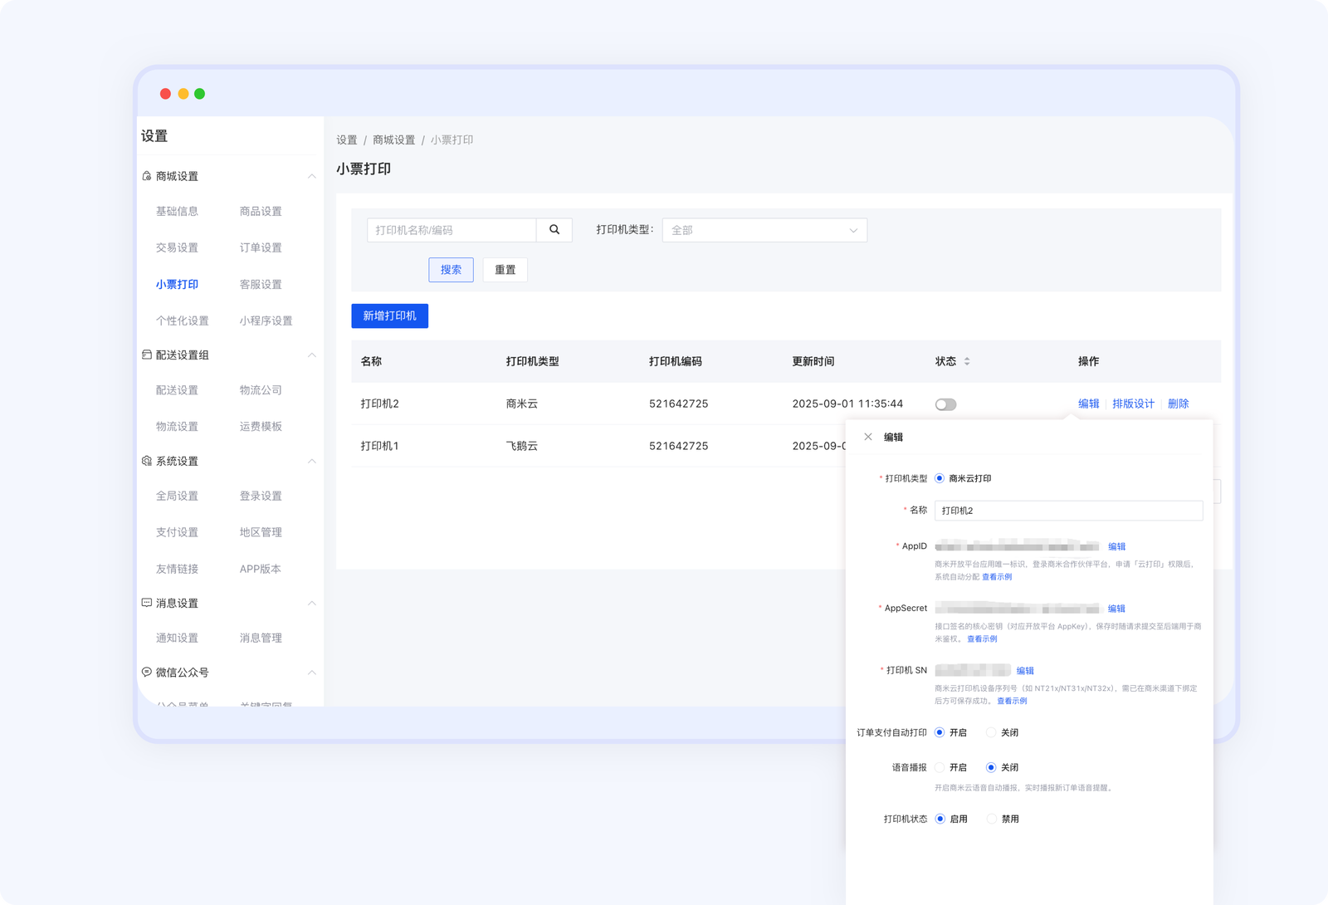Open 运费模板 menu item
The image size is (1328, 905).
coord(261,426)
